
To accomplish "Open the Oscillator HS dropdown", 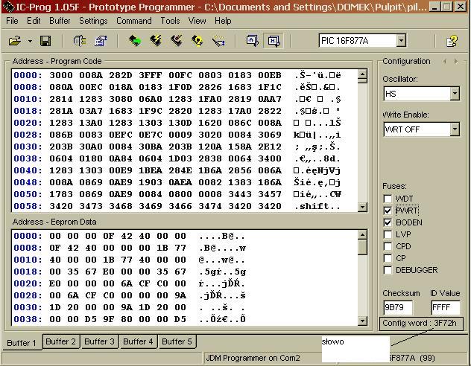I will click(455, 94).
